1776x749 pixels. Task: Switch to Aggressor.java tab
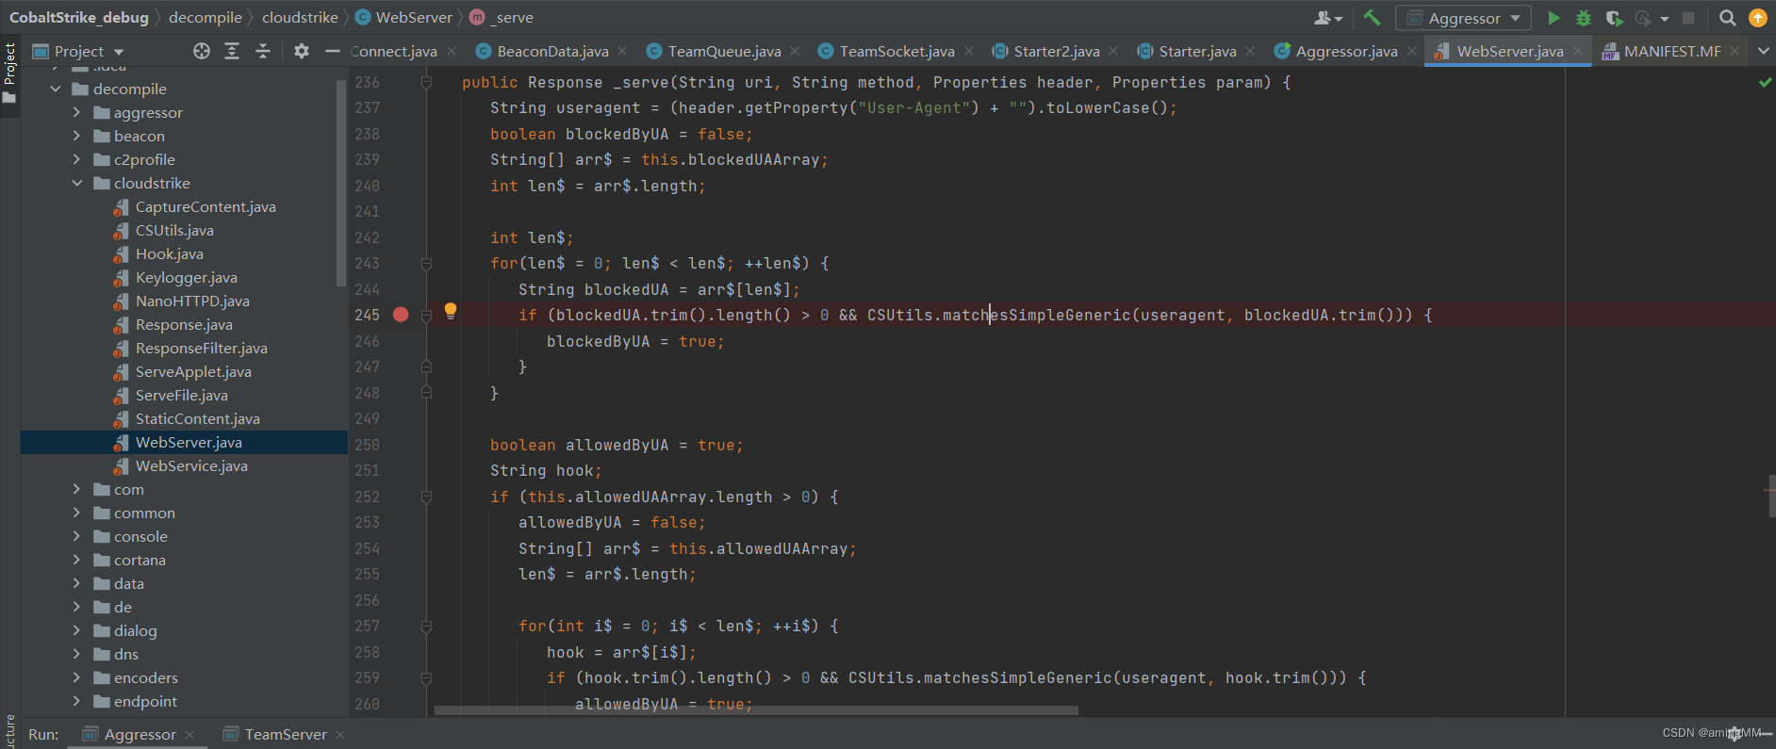pyautogui.click(x=1346, y=51)
